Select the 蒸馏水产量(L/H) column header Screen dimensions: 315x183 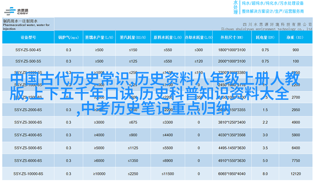click(x=99, y=37)
